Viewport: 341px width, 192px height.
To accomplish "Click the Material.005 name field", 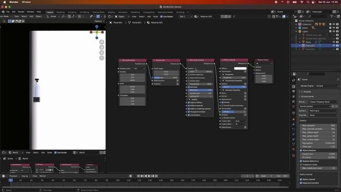I will tap(209, 17).
